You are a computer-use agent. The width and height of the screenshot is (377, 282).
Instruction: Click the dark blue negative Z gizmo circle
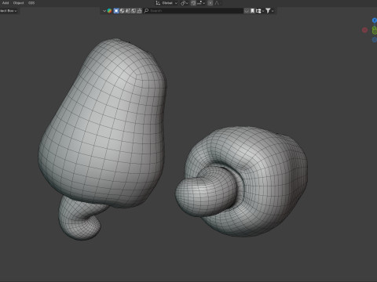tap(375, 40)
